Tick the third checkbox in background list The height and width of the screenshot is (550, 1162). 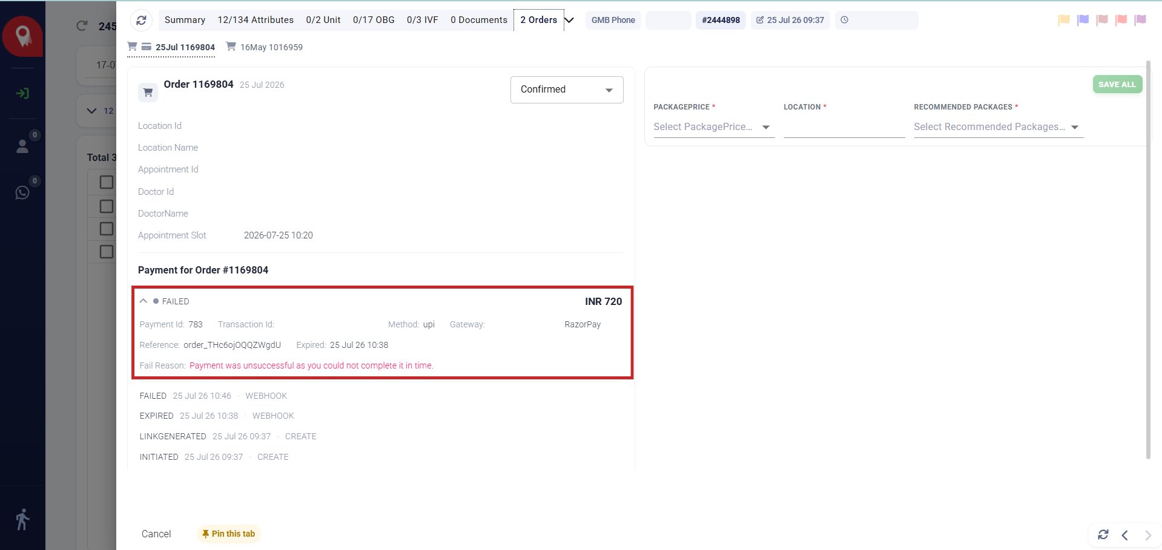(x=107, y=229)
